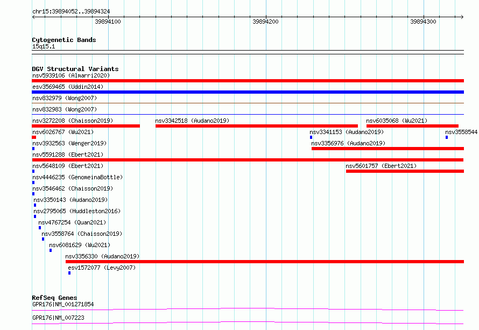Image resolution: width=479 pixels, height=330 pixels.
Task: Select small red marker under nsv6026767
Action: [34, 137]
